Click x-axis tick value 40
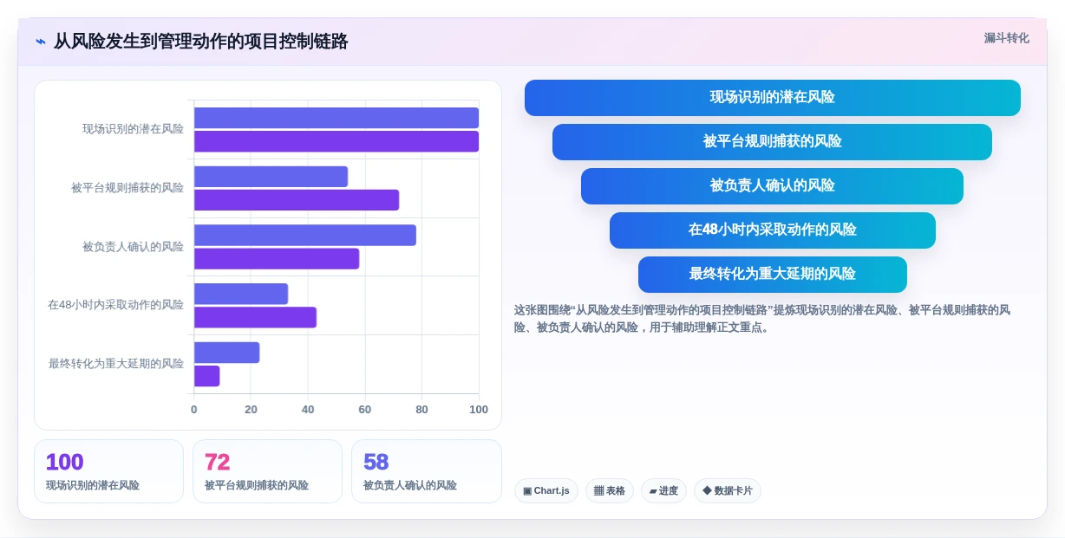 308,410
